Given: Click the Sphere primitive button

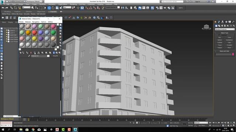Looking at the screenshot, I should point(220,40).
